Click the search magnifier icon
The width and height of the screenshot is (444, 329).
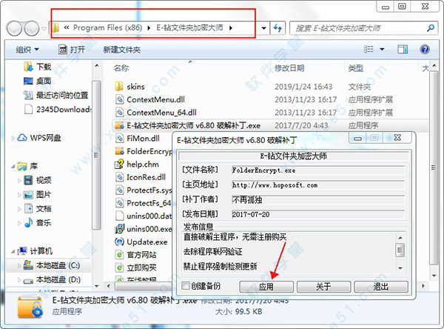[431, 28]
